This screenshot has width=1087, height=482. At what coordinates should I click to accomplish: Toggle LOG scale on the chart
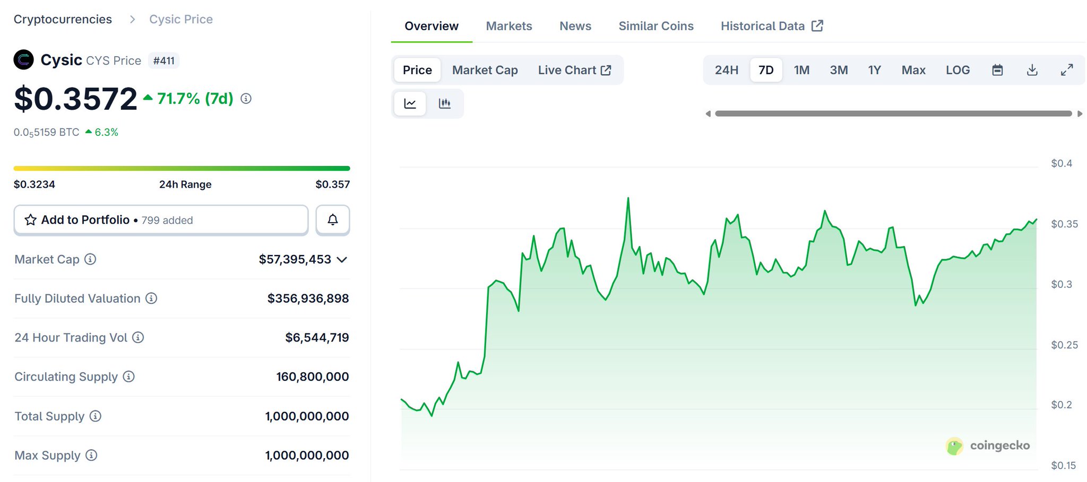point(957,70)
